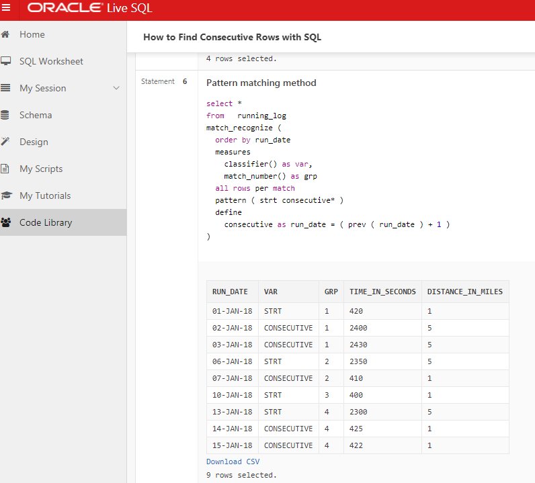Click the 01-JAN-18 date cell

coord(233,311)
